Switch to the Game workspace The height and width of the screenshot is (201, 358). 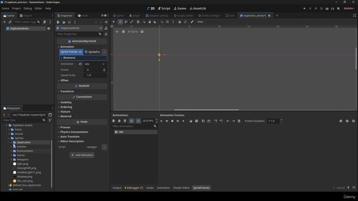(180, 8)
